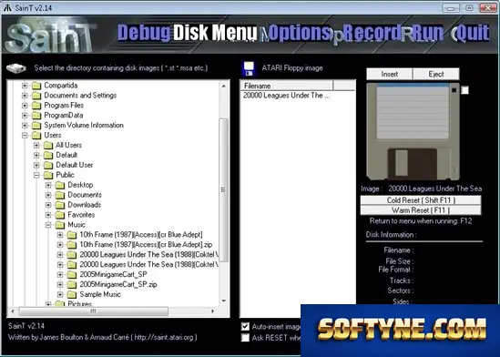500x357 pixels.
Task: Click the Insert button
Action: point(390,74)
